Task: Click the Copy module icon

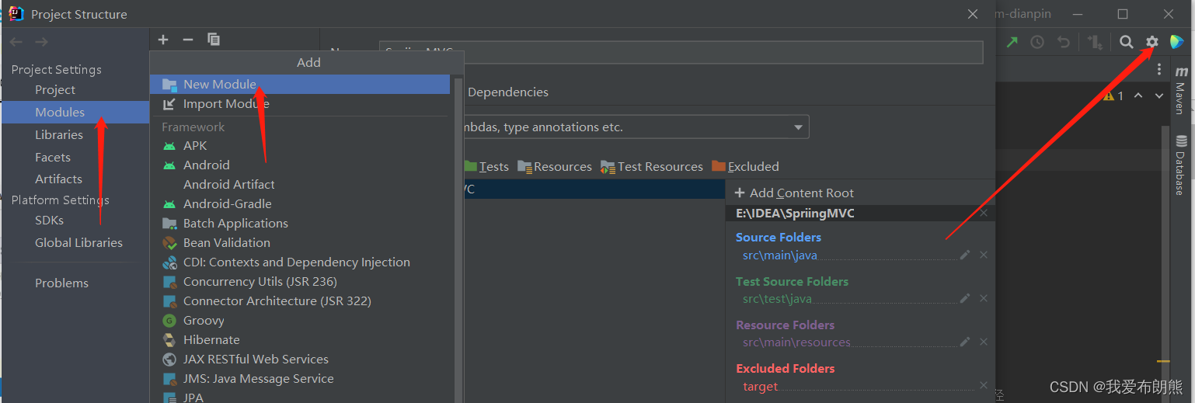Action: pos(214,40)
